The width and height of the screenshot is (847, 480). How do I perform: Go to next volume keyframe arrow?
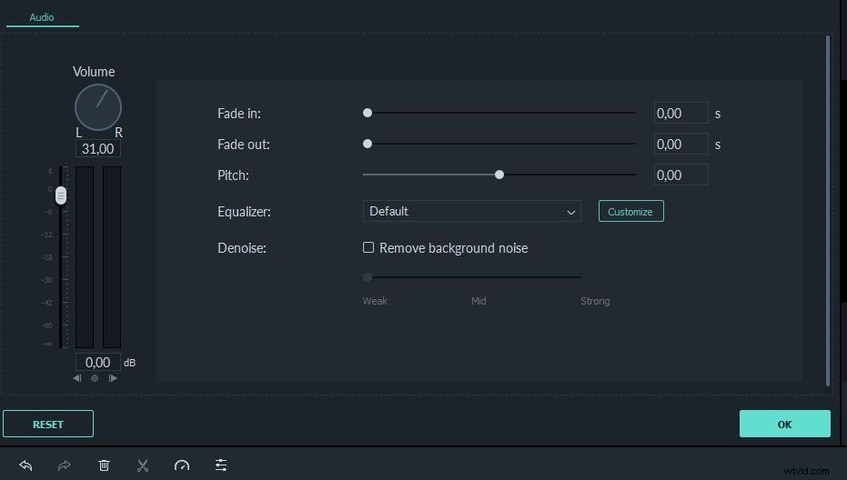point(113,378)
